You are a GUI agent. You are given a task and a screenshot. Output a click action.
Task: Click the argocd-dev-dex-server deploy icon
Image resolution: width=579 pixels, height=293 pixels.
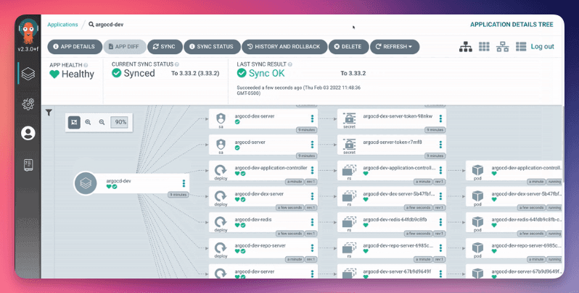221,196
